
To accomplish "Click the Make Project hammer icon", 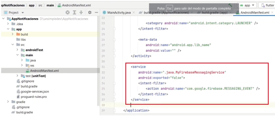I will point(230,5).
